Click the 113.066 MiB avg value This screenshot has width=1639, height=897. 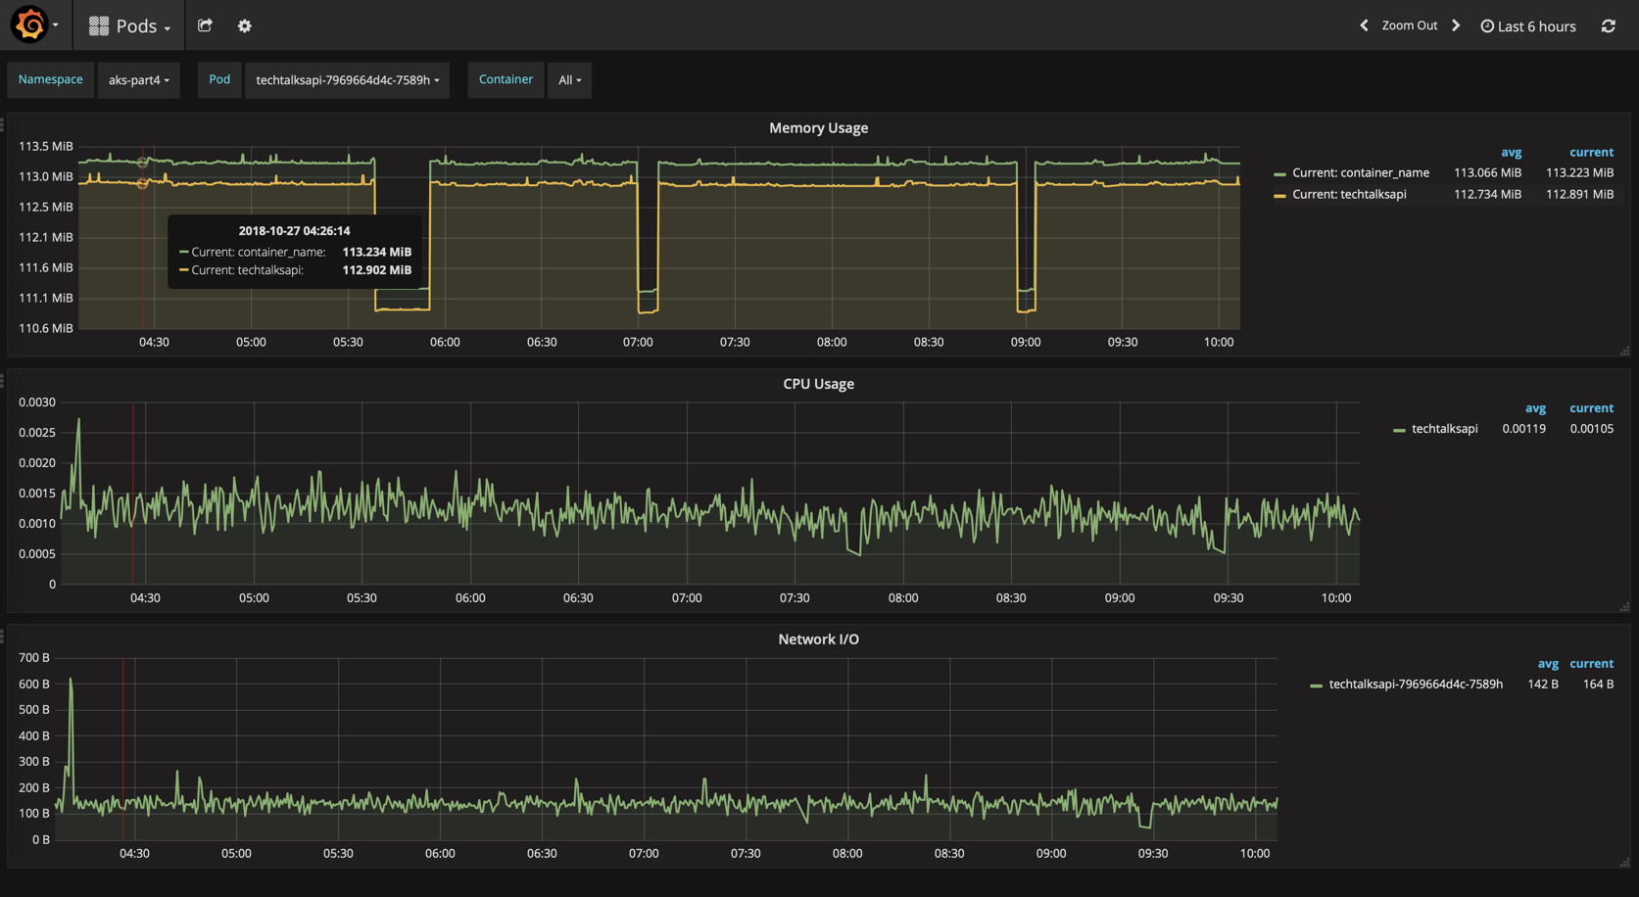point(1487,172)
